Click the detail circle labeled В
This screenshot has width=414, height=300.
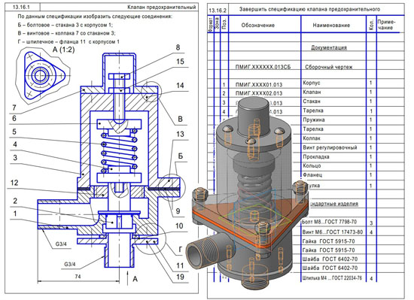point(151,92)
